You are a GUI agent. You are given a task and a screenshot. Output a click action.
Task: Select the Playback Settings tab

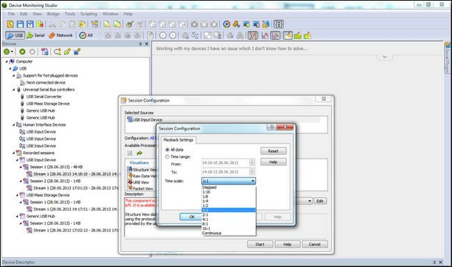(178, 140)
